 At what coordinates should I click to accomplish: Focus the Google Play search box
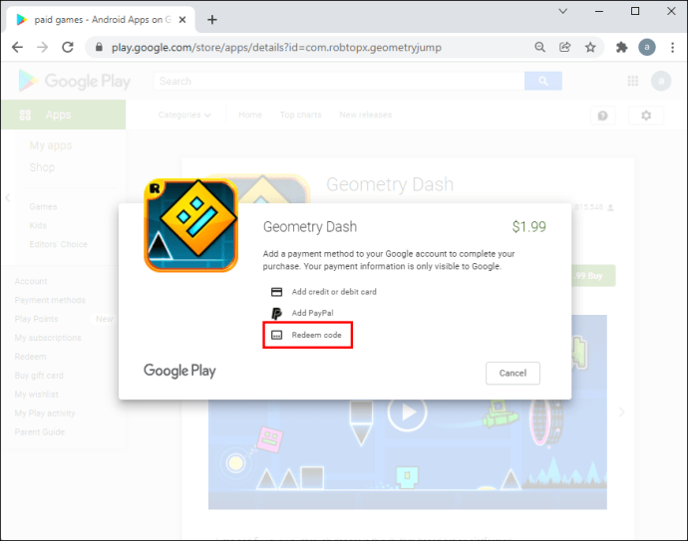coord(339,81)
